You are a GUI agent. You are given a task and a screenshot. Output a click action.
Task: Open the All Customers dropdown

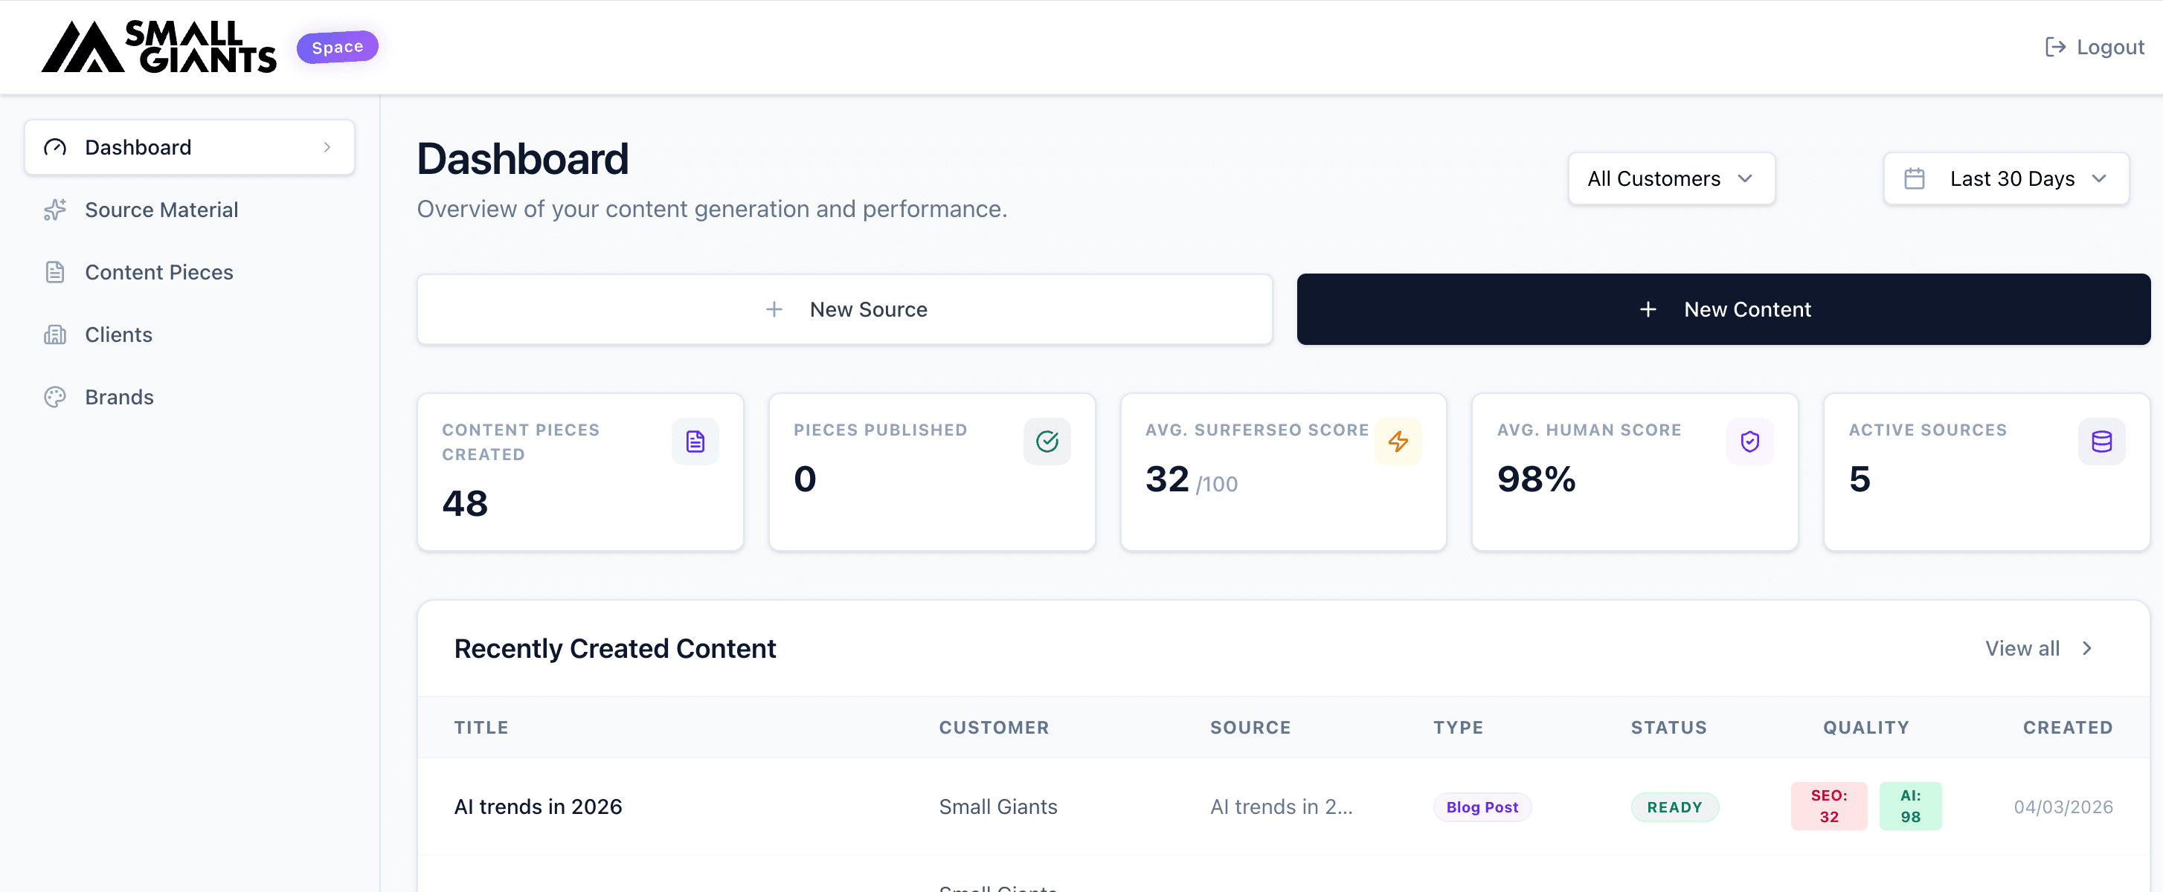pyautogui.click(x=1671, y=178)
